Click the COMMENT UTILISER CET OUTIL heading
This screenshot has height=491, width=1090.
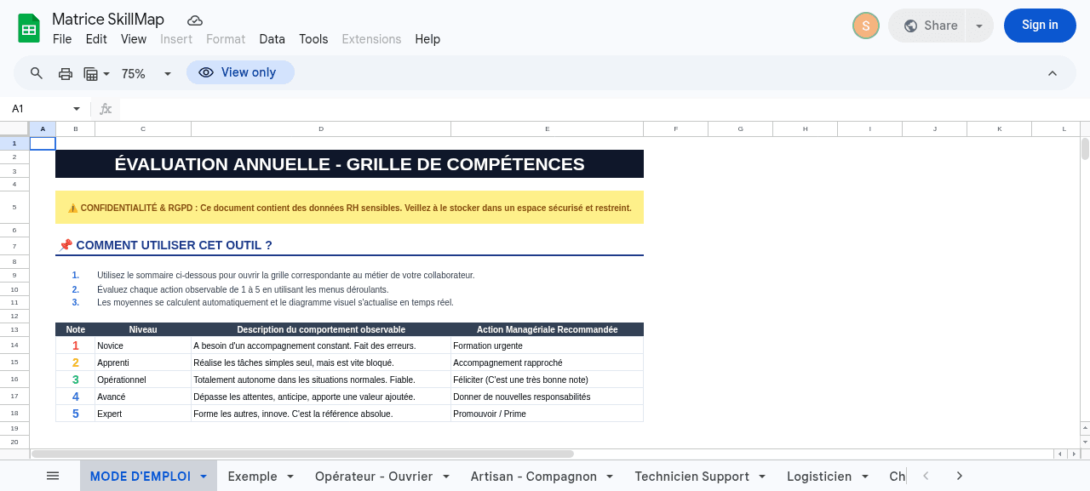tap(349, 245)
